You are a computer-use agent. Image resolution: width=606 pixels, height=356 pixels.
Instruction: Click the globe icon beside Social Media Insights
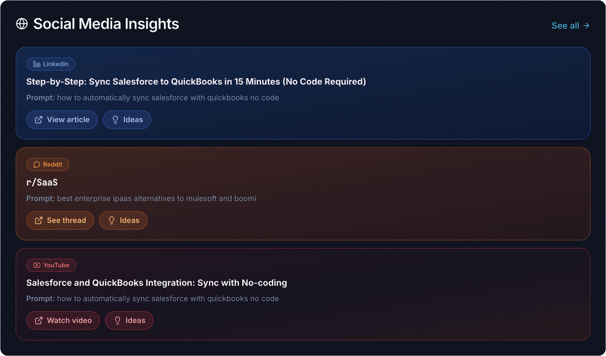click(x=22, y=24)
